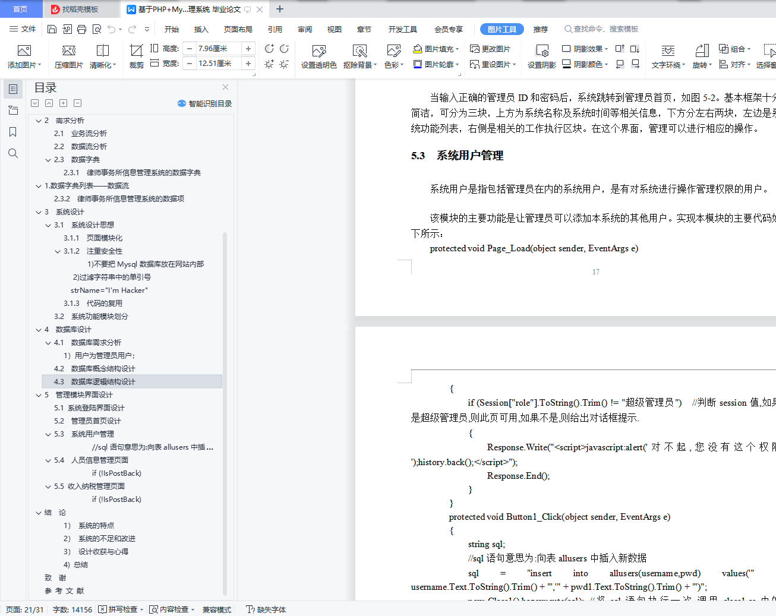776x616 pixels.
Task: Click the Redo arrow icon
Action: coord(132,29)
